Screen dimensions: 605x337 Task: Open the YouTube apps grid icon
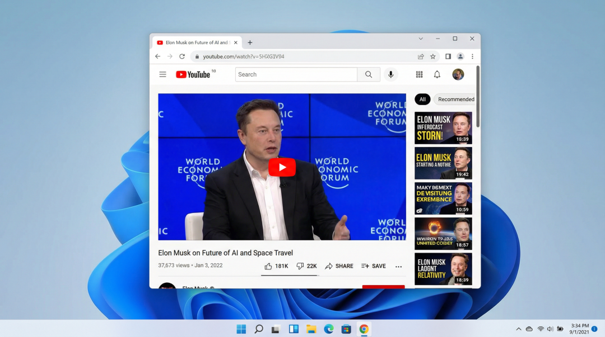(x=419, y=74)
